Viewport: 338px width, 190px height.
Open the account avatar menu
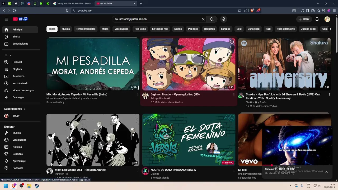click(327, 19)
